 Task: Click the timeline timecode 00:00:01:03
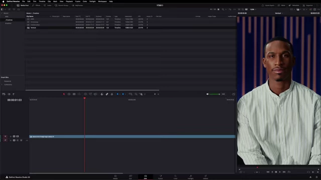(x=15, y=100)
